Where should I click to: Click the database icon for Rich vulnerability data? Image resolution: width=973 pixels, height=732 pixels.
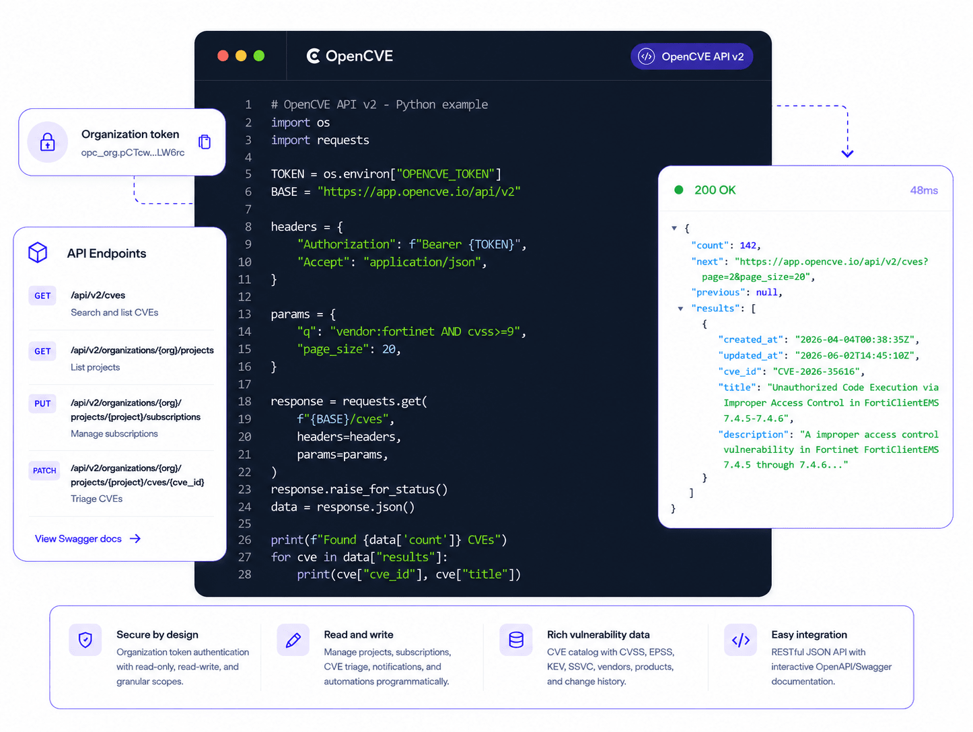(516, 640)
